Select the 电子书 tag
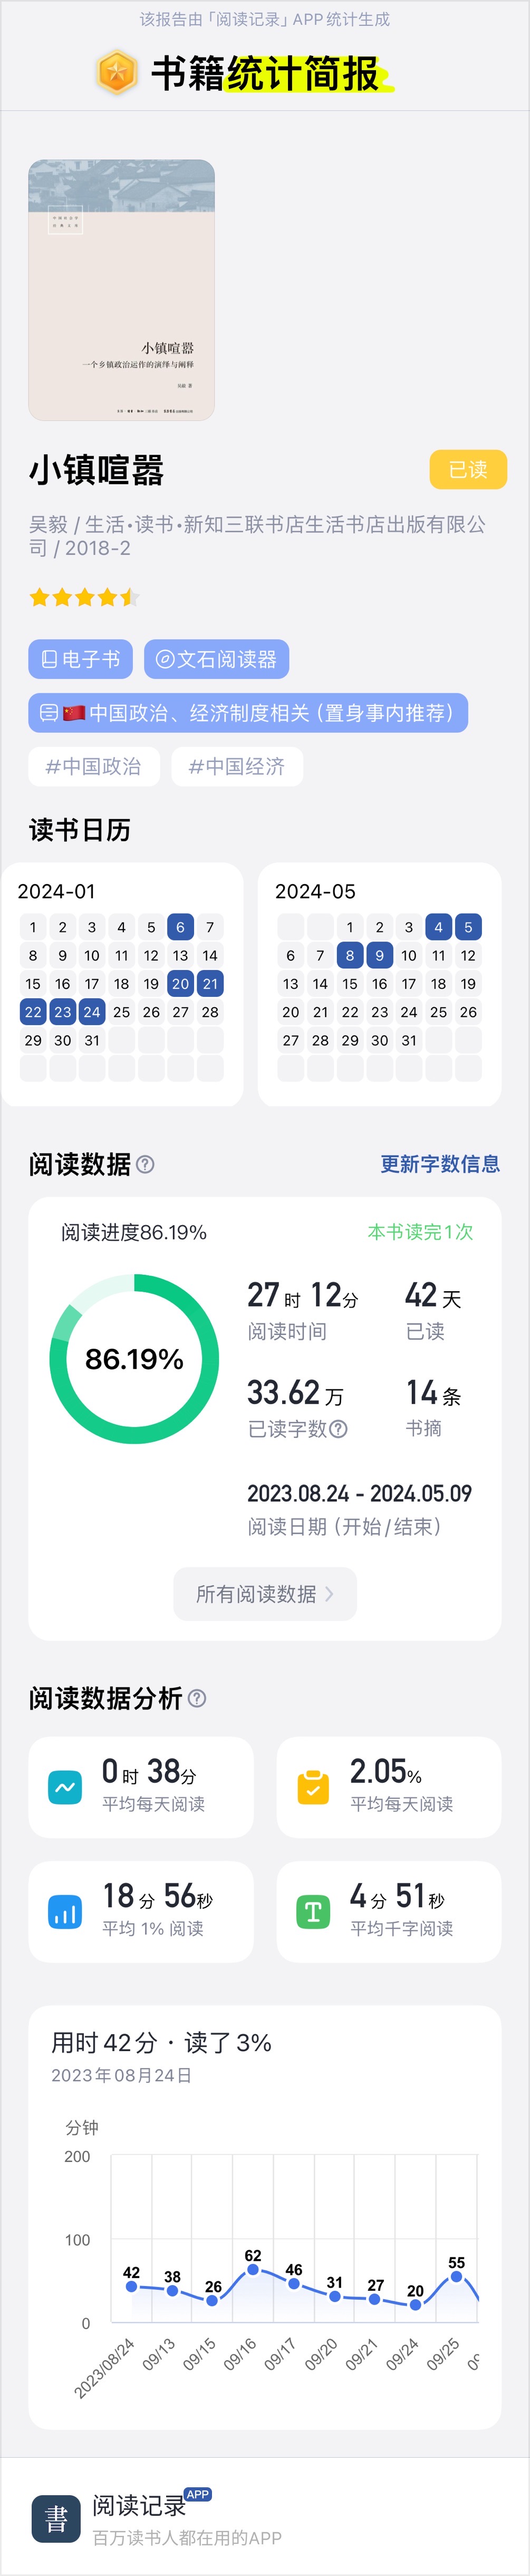This screenshot has width=530, height=2576. click(x=80, y=659)
